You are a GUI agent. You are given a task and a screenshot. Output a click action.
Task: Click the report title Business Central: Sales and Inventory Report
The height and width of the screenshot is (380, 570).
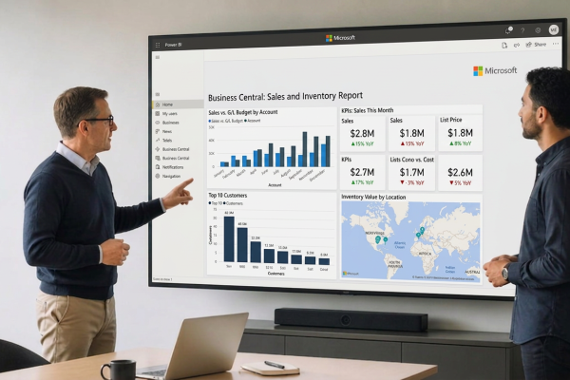point(285,96)
